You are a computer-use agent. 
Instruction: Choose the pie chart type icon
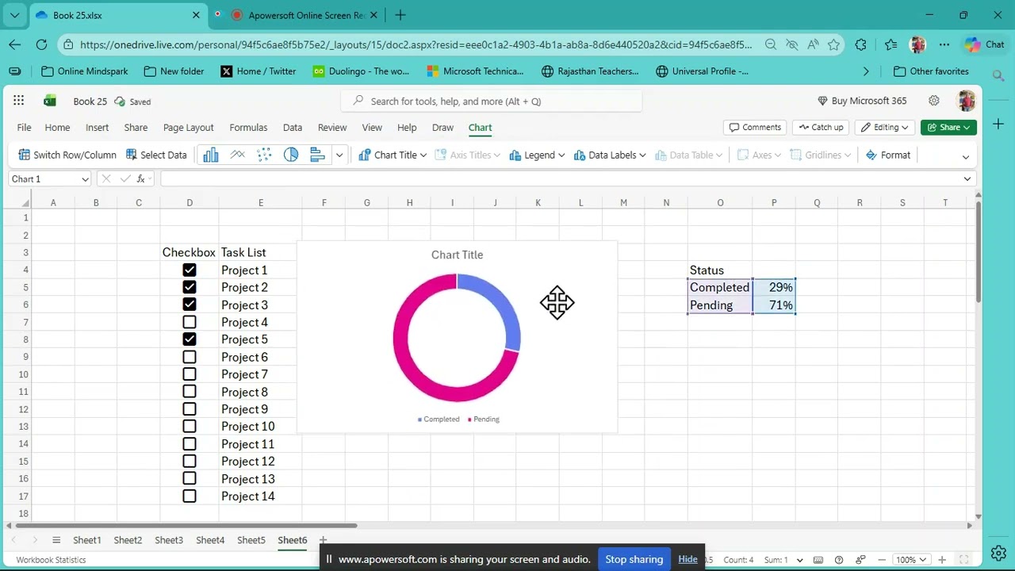(291, 155)
